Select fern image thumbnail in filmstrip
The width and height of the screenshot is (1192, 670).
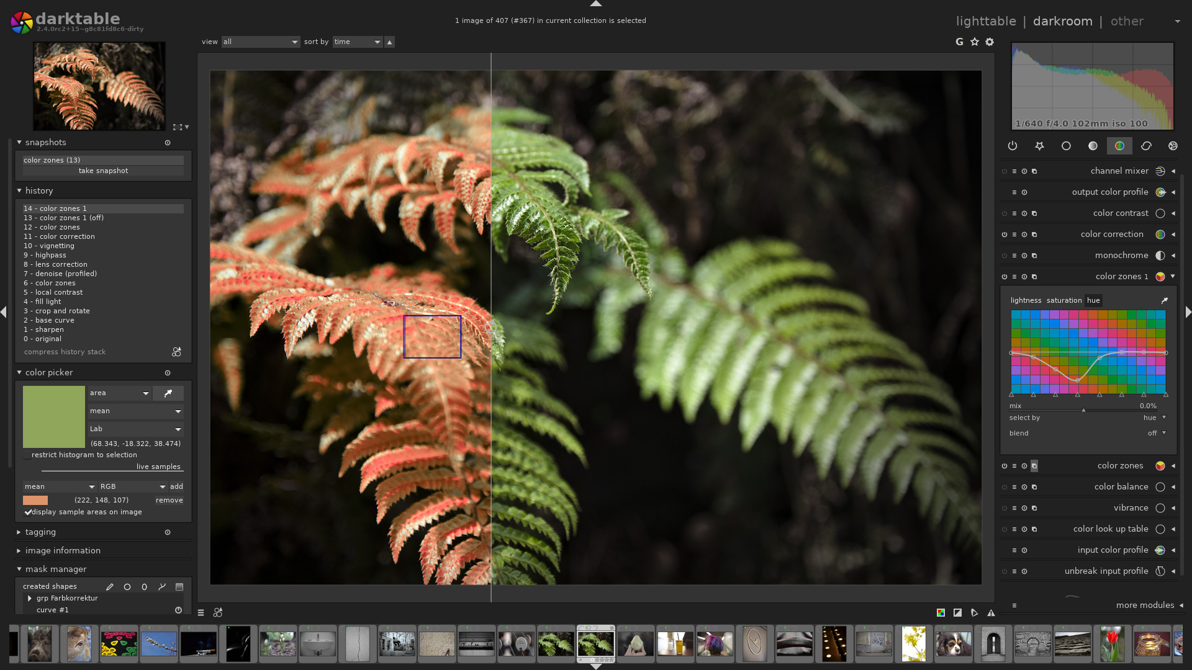[595, 644]
